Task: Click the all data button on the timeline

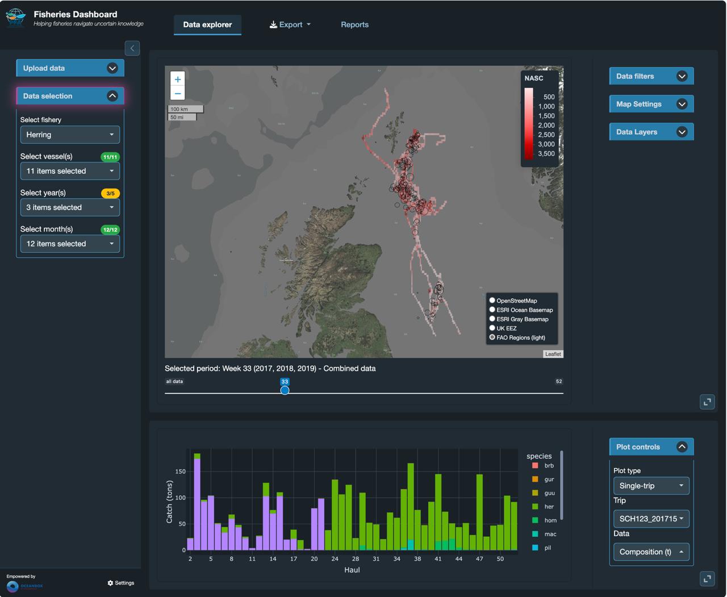Action: click(174, 381)
